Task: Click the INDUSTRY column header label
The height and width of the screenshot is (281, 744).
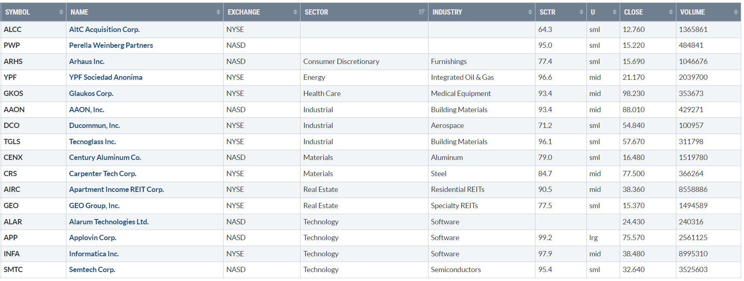Action: tap(447, 12)
